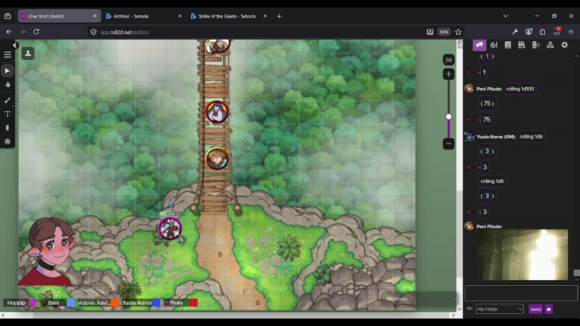The image size is (580, 326).
Task: Click the Send chat button
Action: coord(536,309)
